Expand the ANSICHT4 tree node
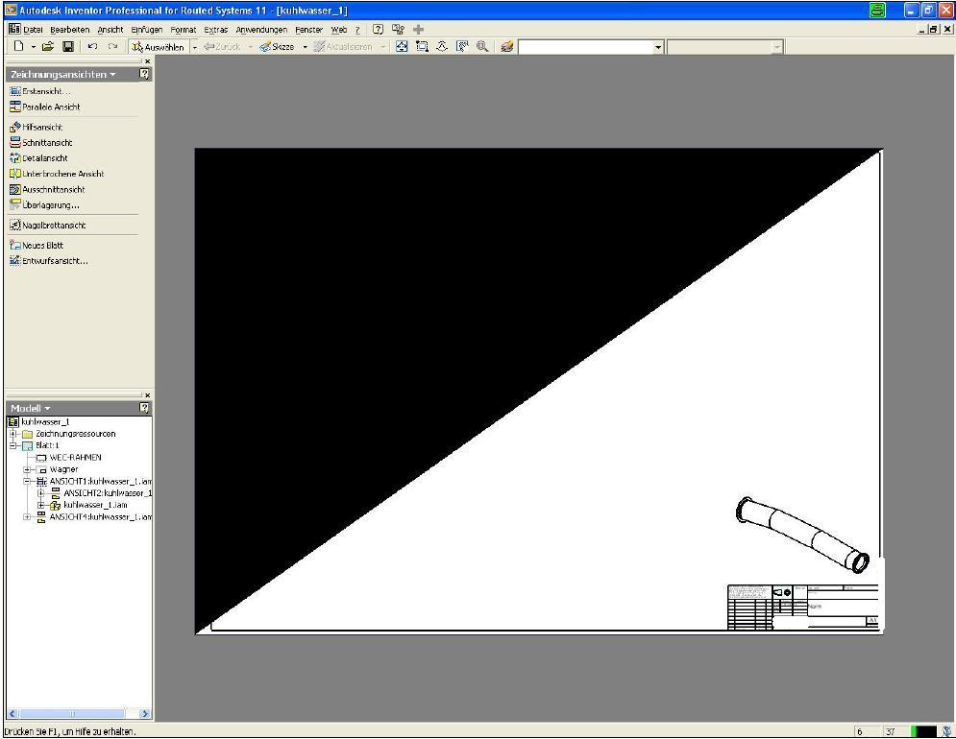The width and height of the screenshot is (956, 739). (27, 516)
